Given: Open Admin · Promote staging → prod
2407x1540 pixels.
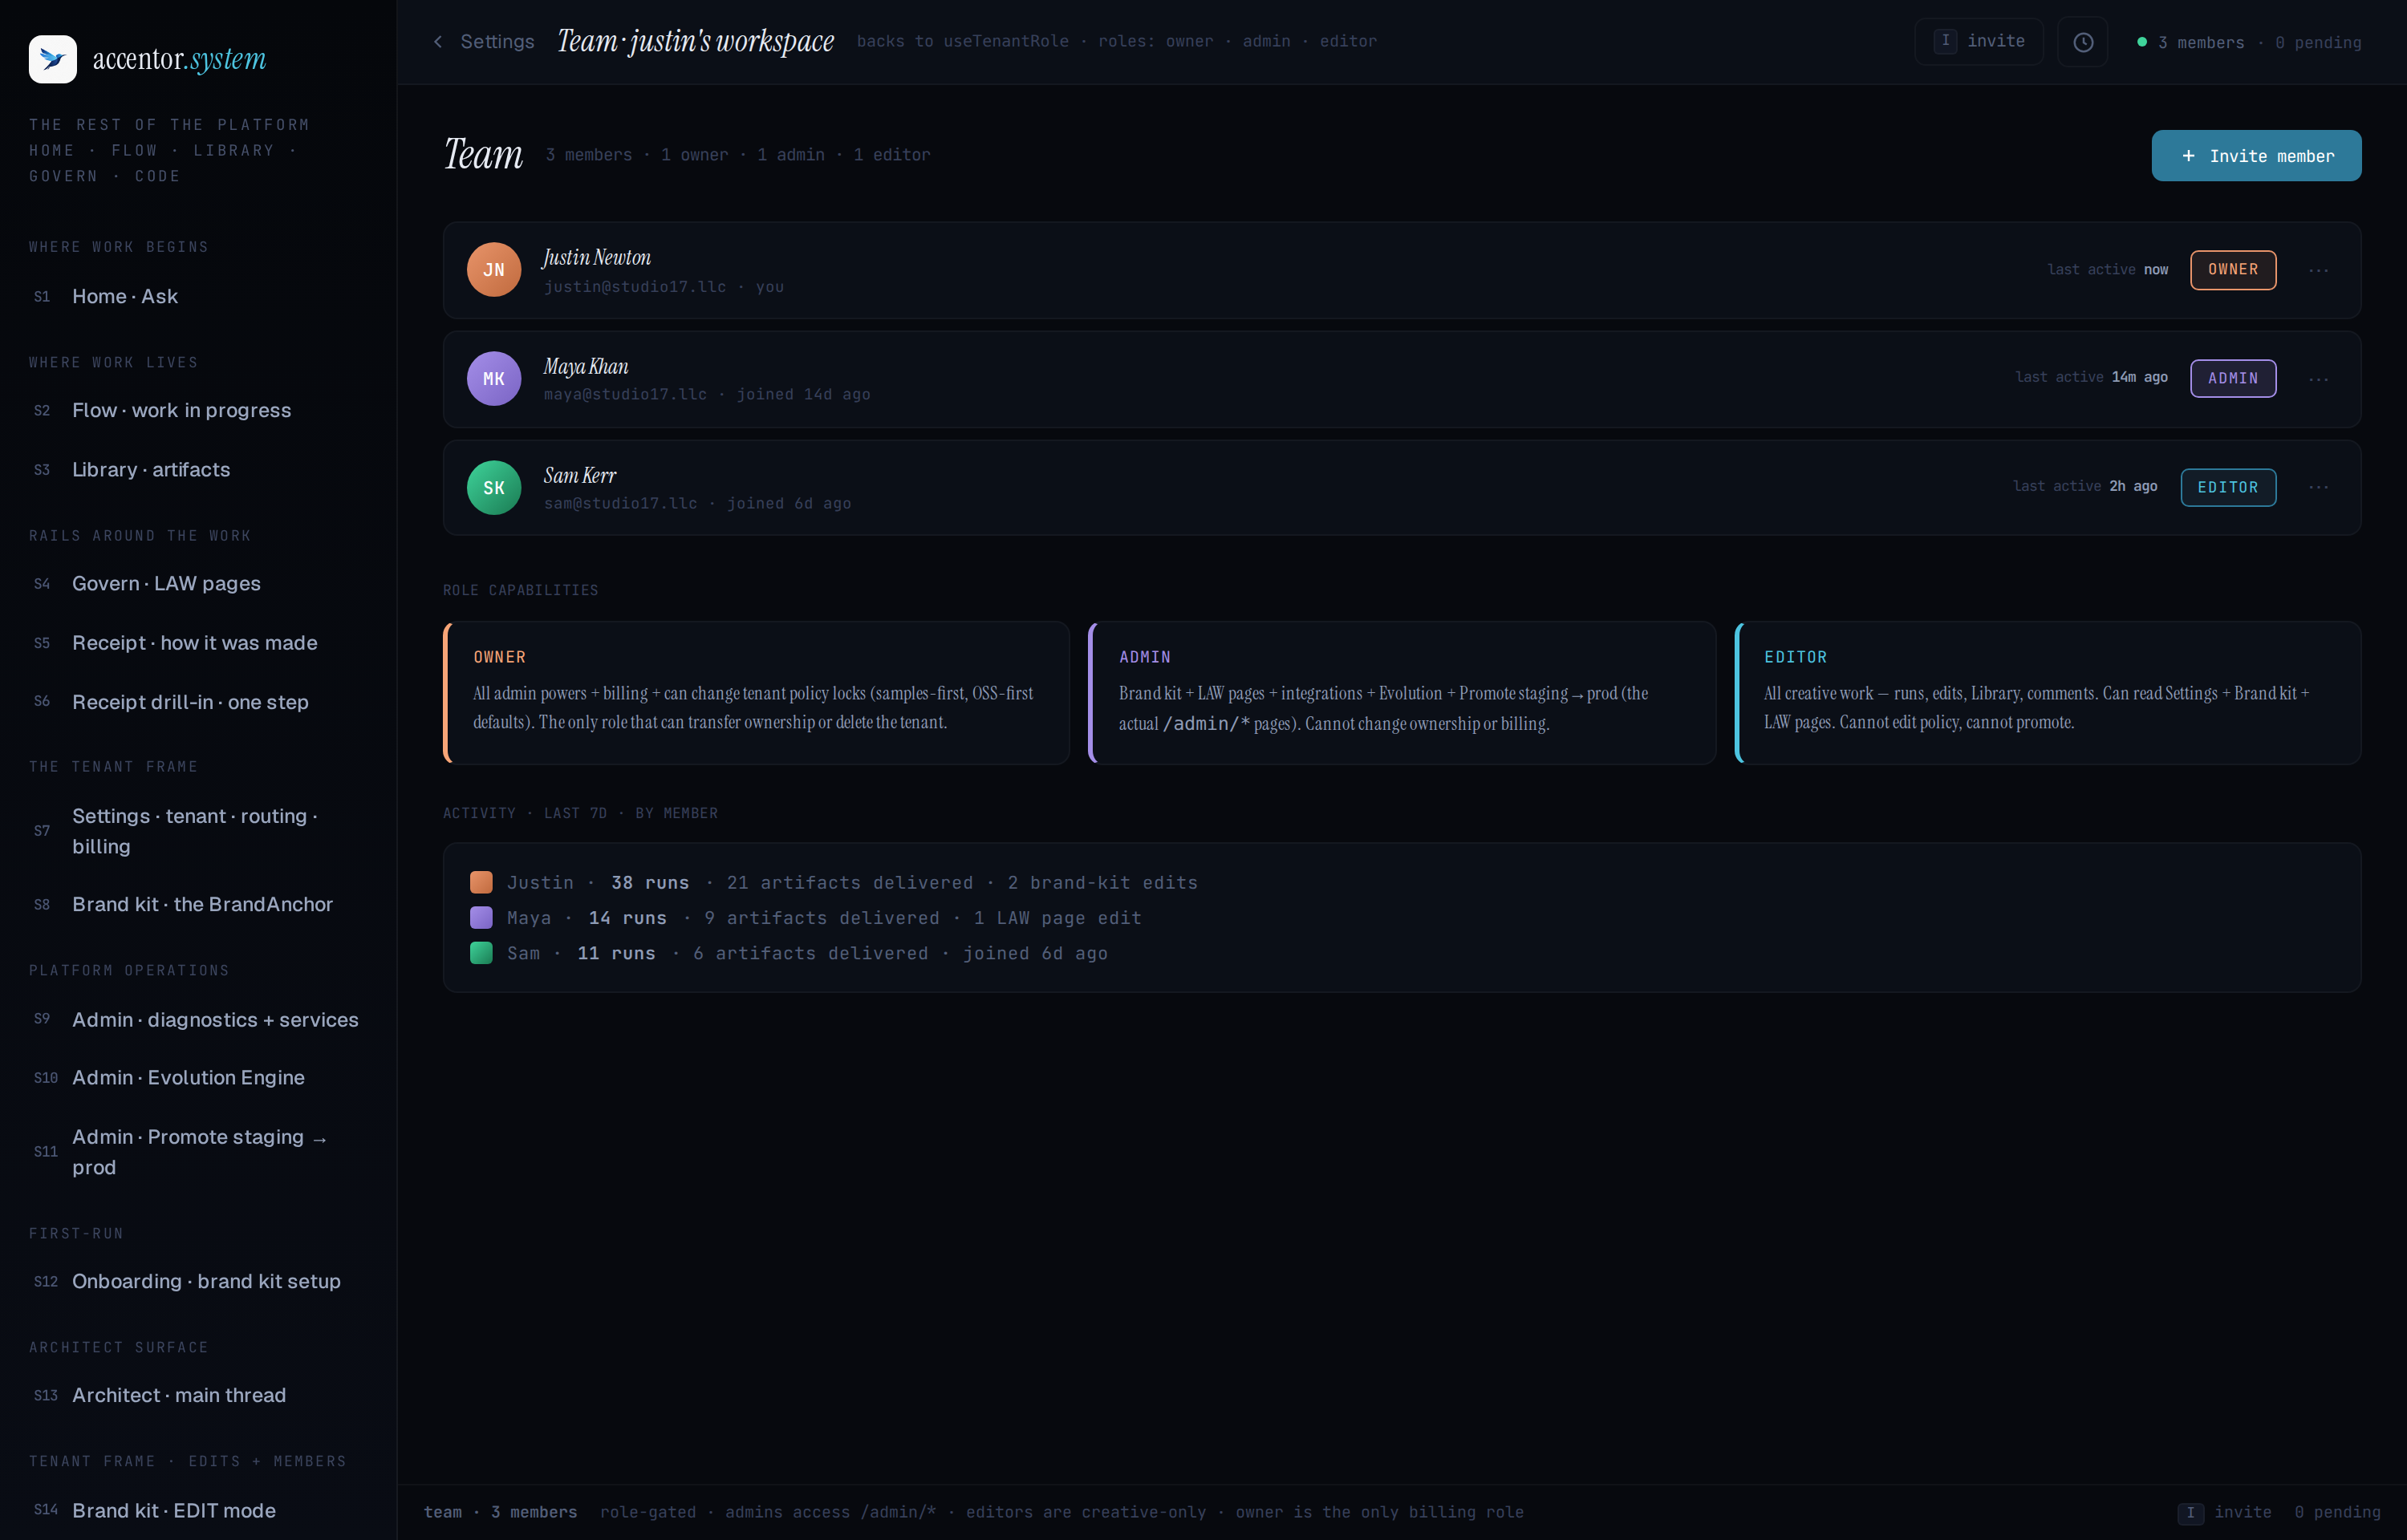Looking at the screenshot, I should tap(198, 1152).
